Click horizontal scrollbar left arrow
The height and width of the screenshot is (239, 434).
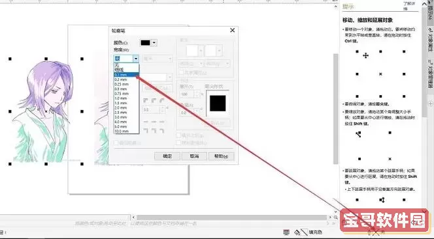pos(133,218)
